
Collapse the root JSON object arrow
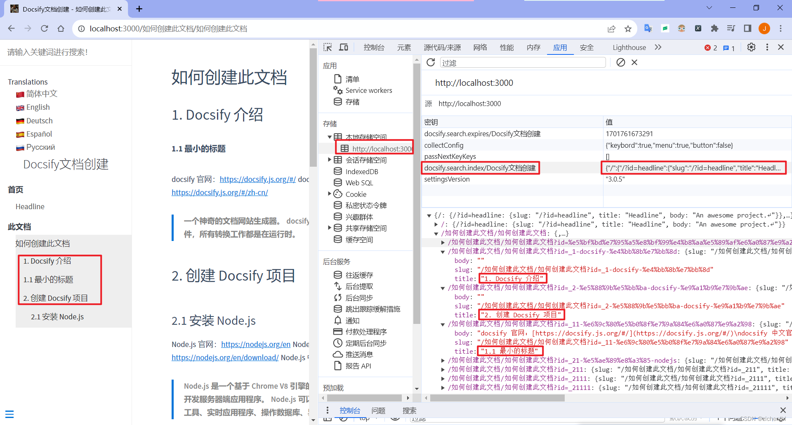[429, 215]
